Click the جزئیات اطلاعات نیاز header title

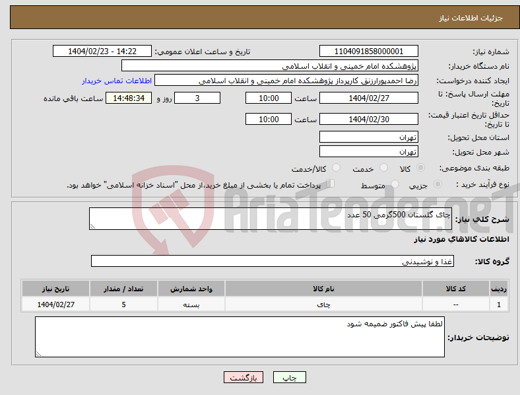pos(471,18)
